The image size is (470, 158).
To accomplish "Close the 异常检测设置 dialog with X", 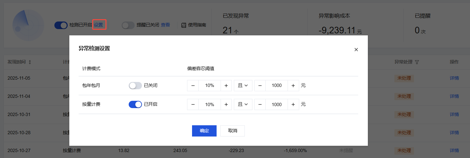I will (356, 50).
